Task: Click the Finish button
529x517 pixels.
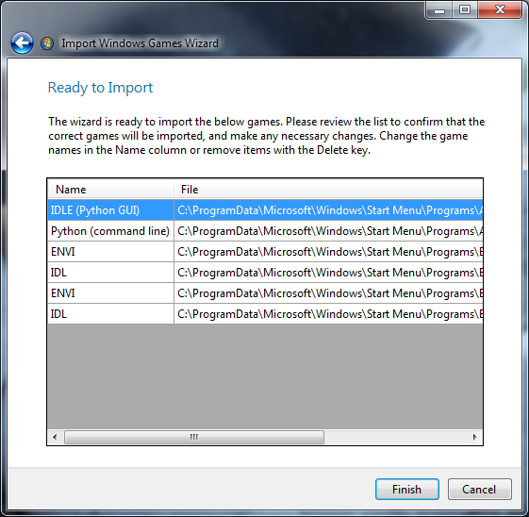Action: pos(406,489)
